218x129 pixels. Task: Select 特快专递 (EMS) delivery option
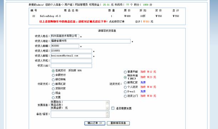[125, 77]
